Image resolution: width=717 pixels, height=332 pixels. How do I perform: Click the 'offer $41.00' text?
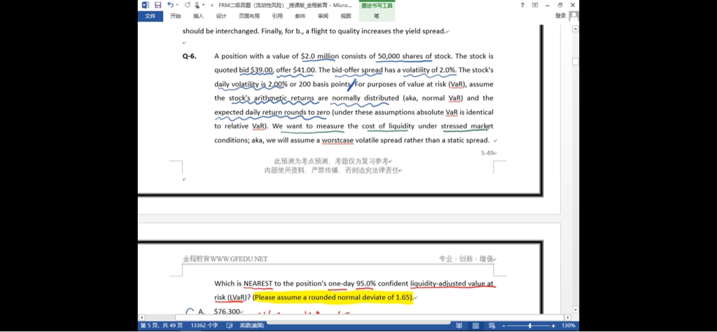(296, 70)
